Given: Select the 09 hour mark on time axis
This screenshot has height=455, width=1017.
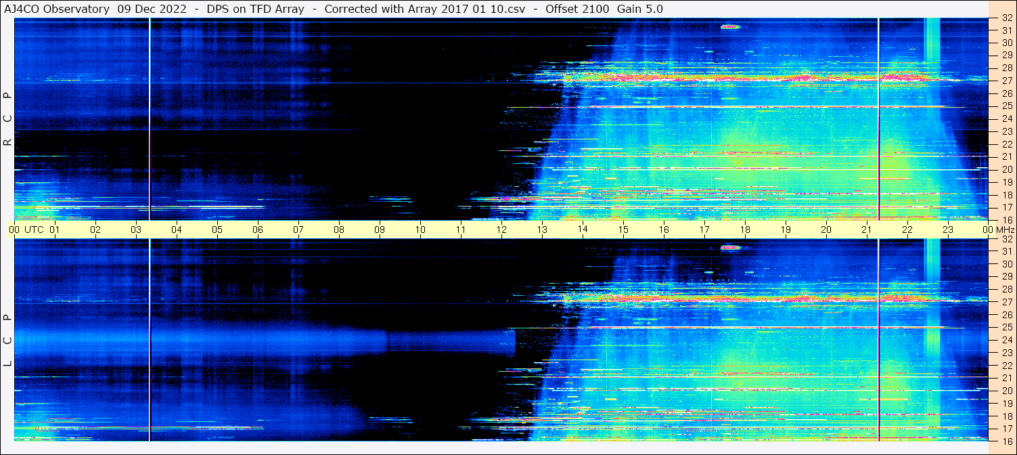Looking at the screenshot, I should (380, 230).
